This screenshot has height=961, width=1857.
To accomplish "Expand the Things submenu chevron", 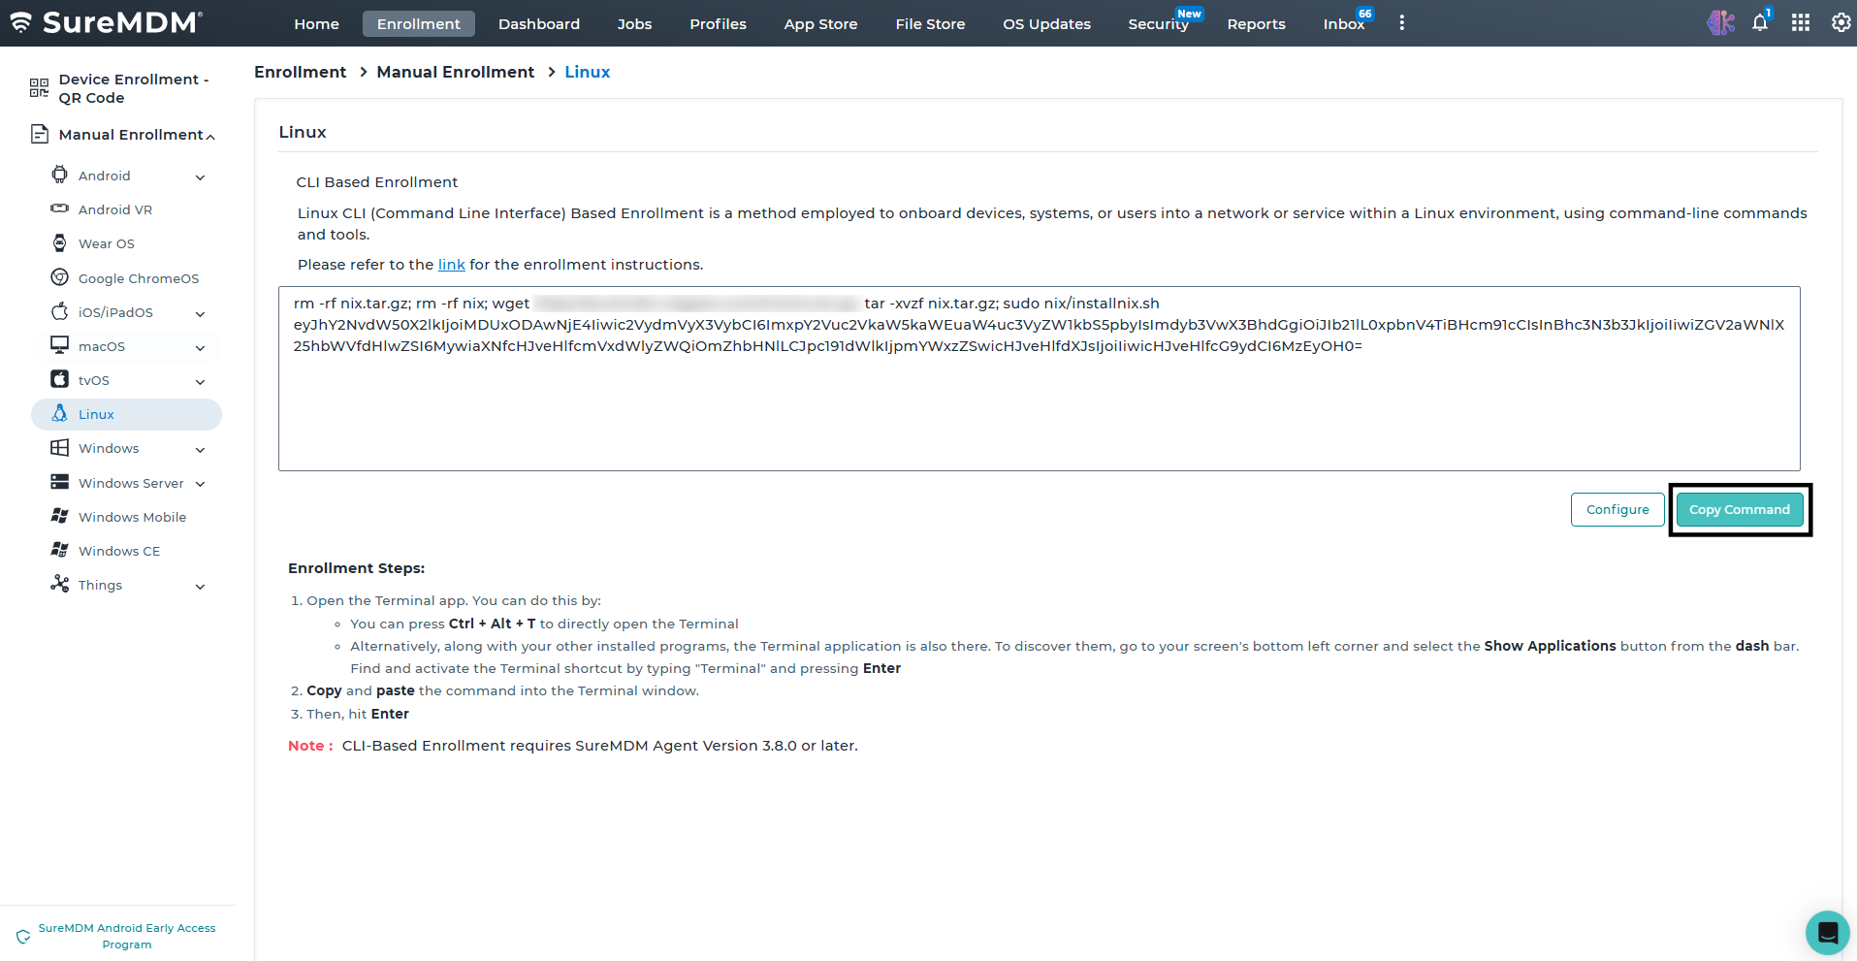I will (x=201, y=587).
